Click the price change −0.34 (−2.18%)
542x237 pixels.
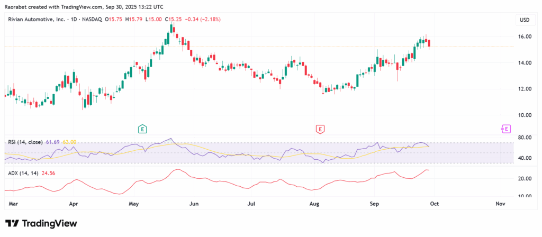pyautogui.click(x=203, y=20)
